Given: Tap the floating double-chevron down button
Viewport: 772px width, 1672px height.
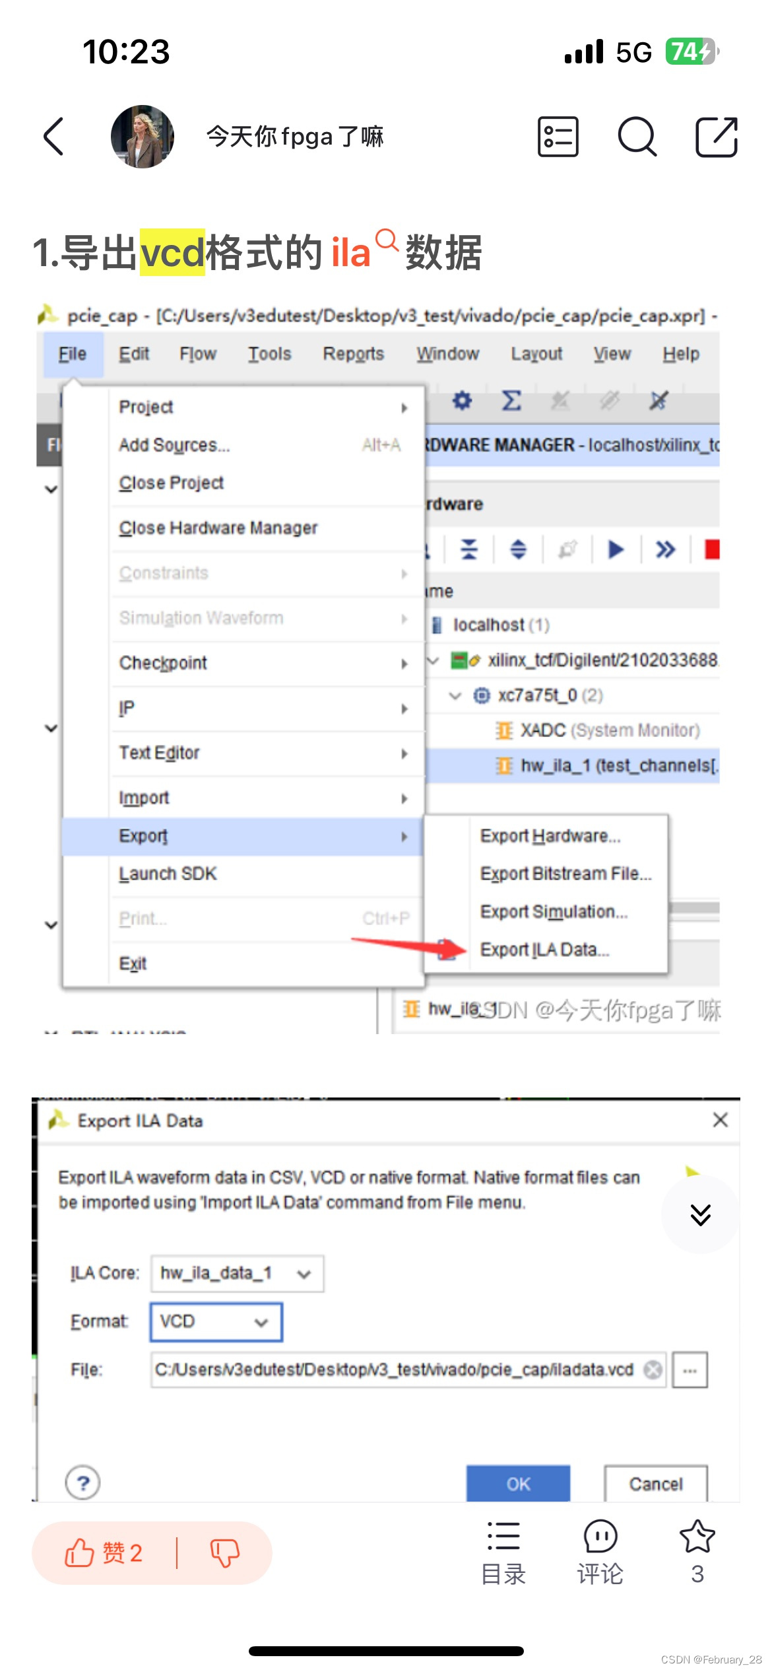Looking at the screenshot, I should coord(700,1214).
